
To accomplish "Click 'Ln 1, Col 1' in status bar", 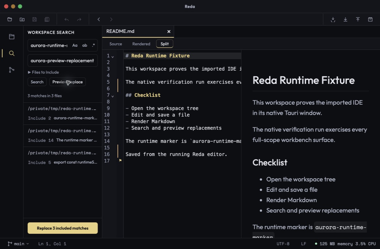I will tap(52, 244).
